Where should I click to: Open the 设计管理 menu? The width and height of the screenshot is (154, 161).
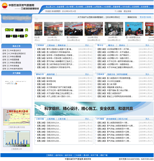point(70,7)
